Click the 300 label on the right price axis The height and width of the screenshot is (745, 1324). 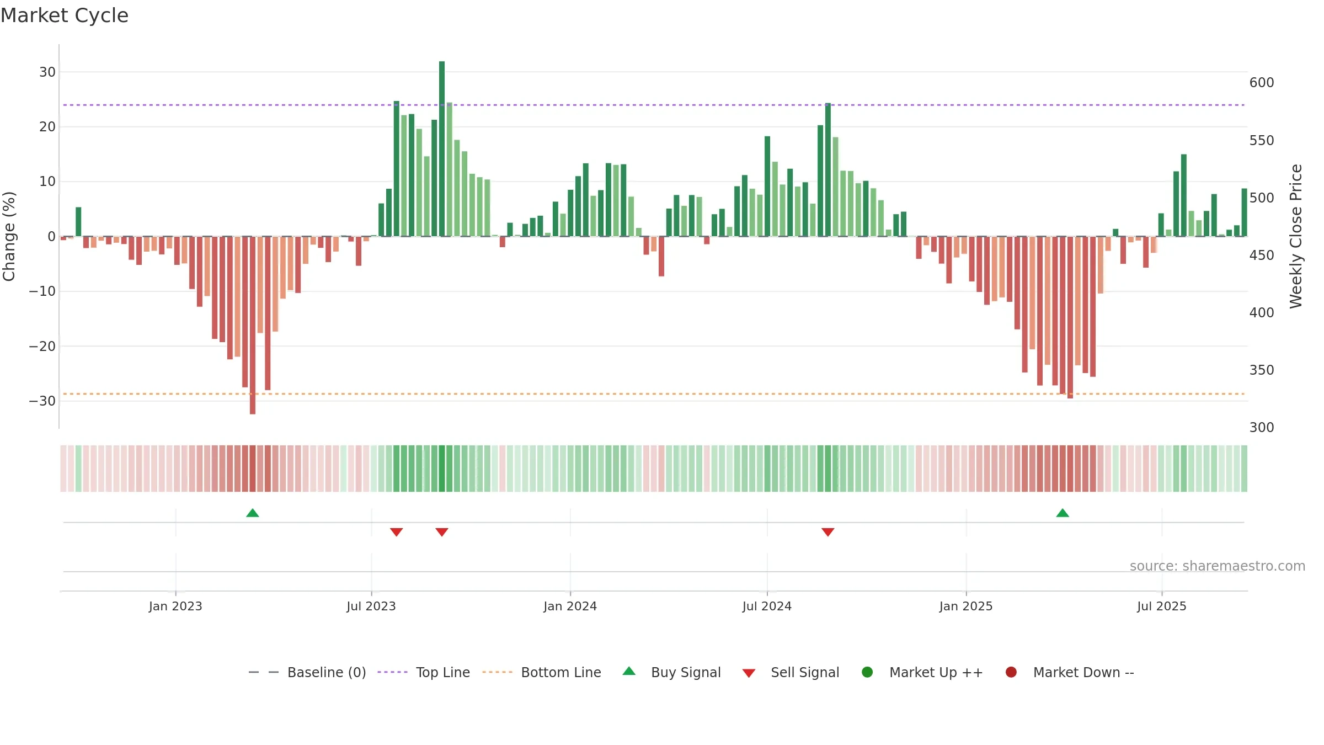tap(1262, 428)
